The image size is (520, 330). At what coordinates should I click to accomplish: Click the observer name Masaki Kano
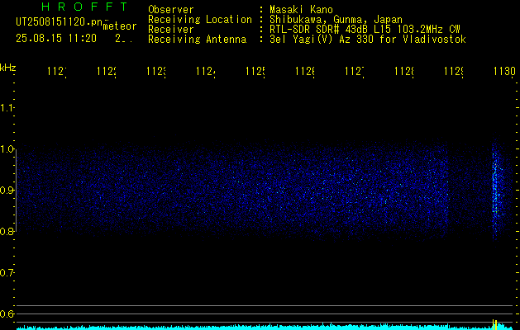pos(301,9)
